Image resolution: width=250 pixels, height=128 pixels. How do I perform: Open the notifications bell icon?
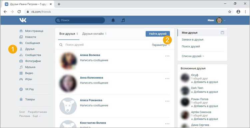tap(113, 20)
